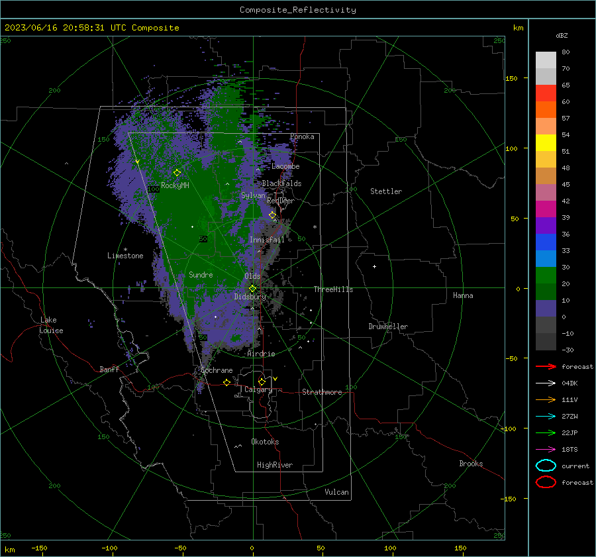Image resolution: width=596 pixels, height=557 pixels.
Task: Click the yellow diamond marker near RedDeer
Action: coord(272,215)
